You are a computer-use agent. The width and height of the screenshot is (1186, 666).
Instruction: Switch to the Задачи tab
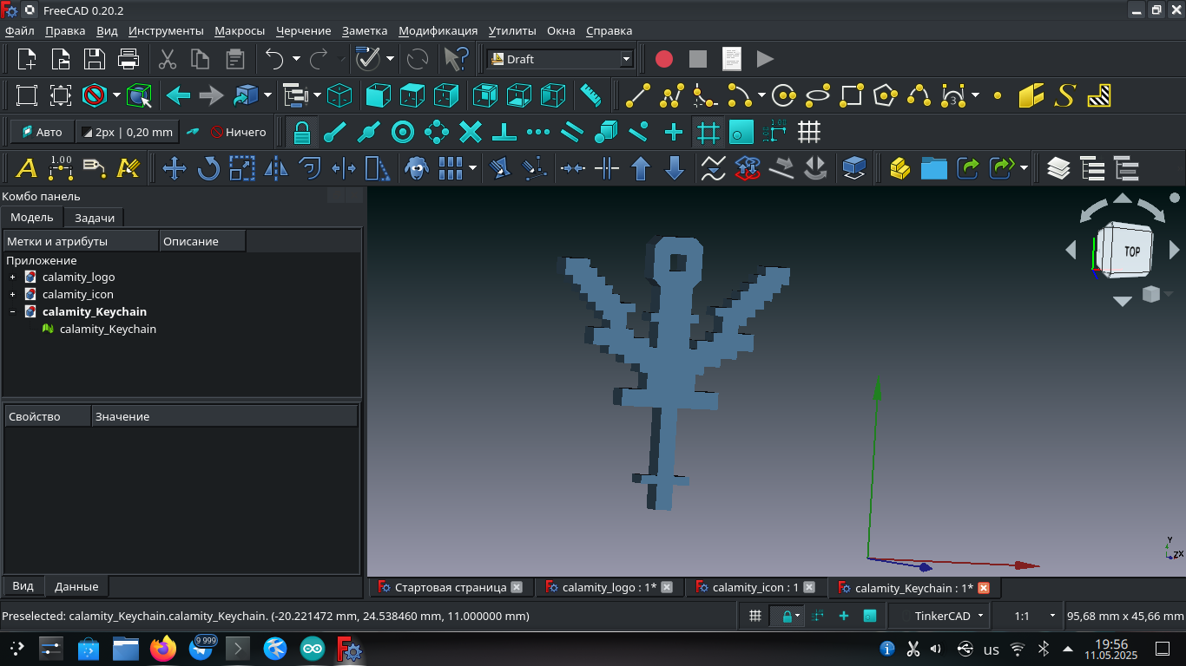click(95, 218)
